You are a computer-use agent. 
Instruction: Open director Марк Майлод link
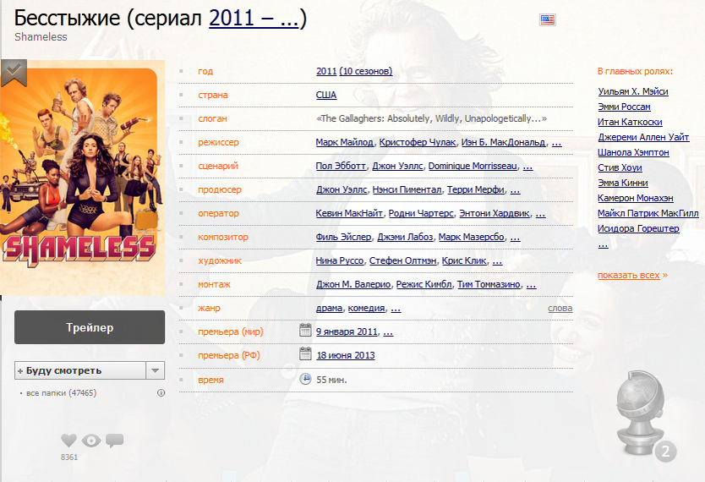coord(344,142)
